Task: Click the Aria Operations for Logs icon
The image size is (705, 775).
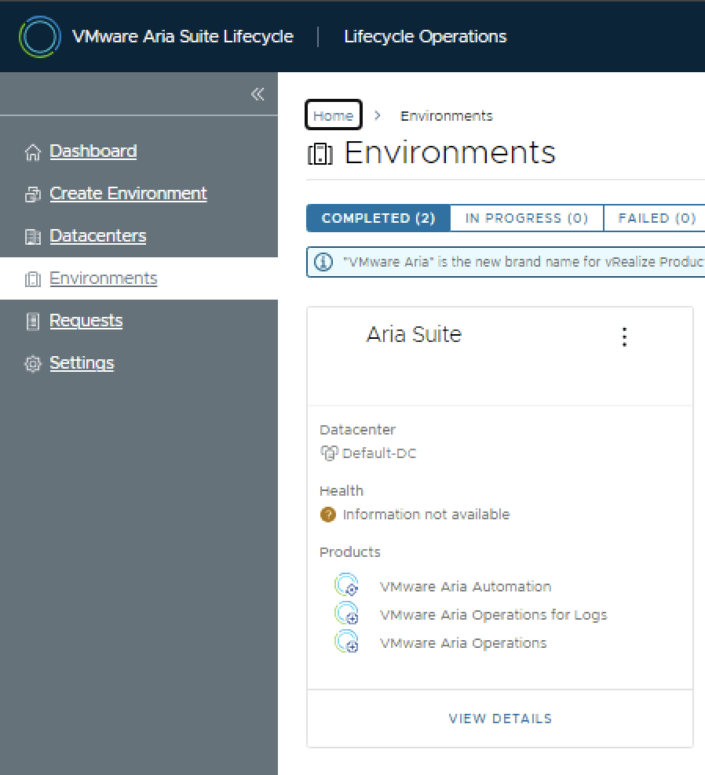Action: click(346, 614)
